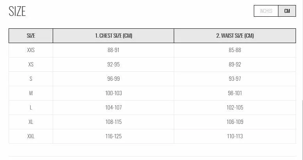This screenshot has width=303, height=160.
Task: Switch the size units to INCHES
Action: pos(266,11)
